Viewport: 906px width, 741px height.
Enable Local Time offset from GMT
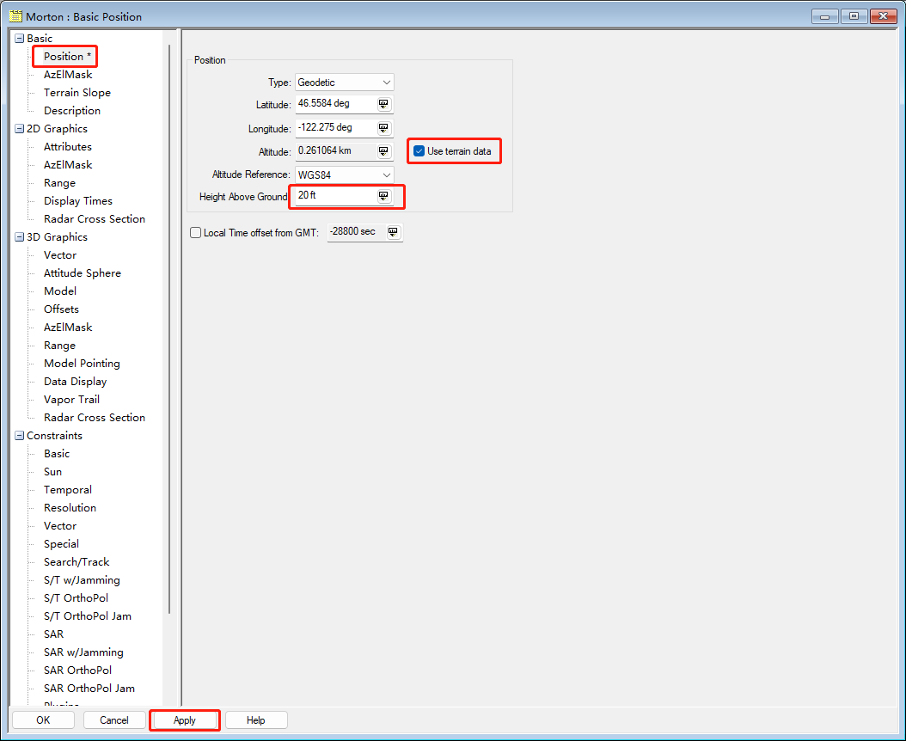[x=195, y=232]
